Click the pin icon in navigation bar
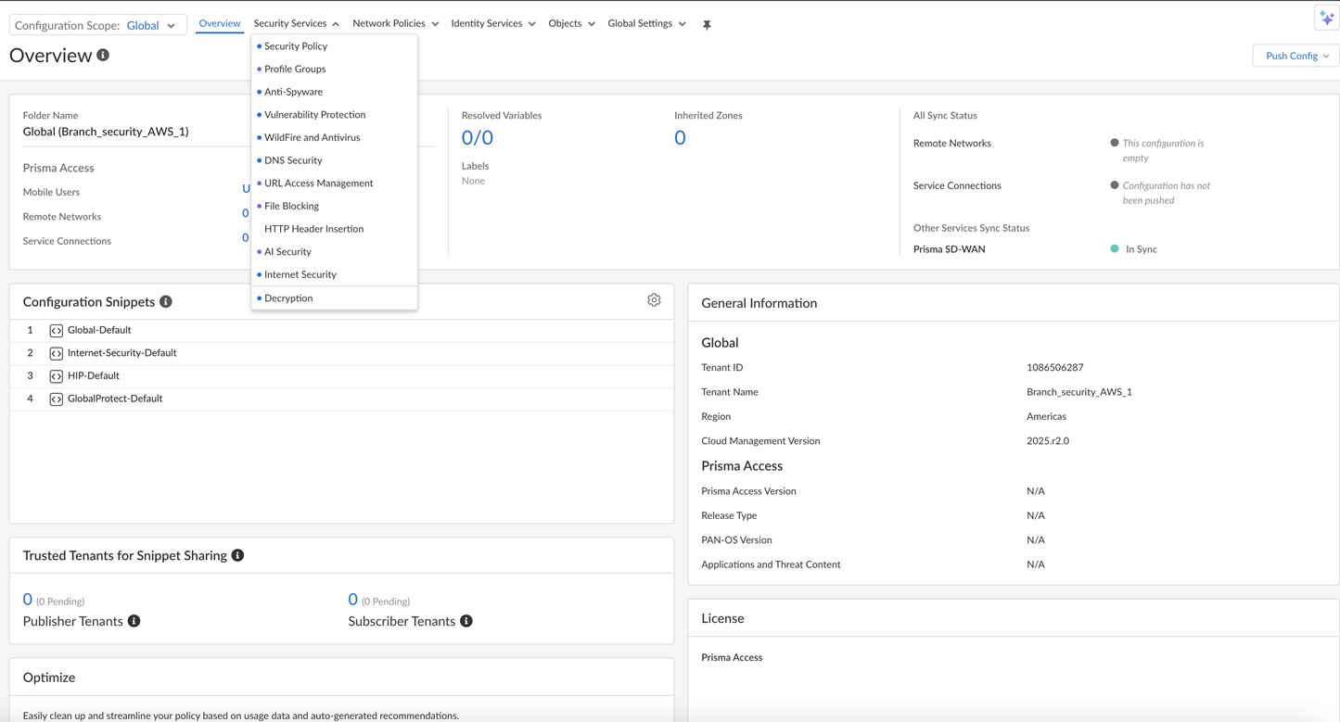Viewport: 1340px width, 722px height. [x=707, y=25]
